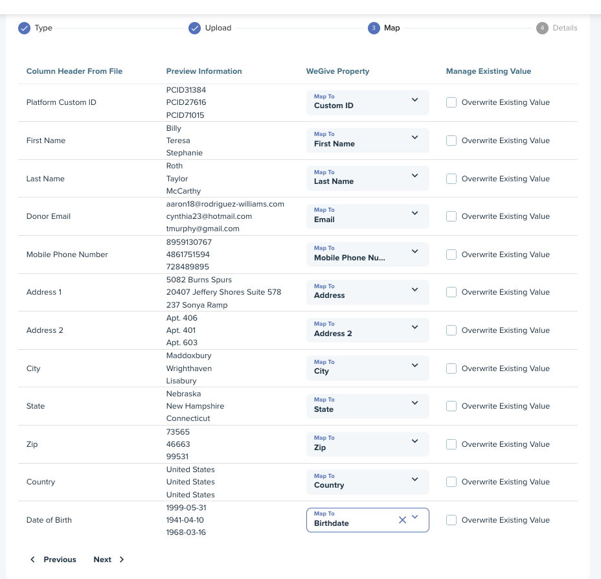The height and width of the screenshot is (579, 601).
Task: Click the left chevron beside Previous
Action: click(32, 560)
